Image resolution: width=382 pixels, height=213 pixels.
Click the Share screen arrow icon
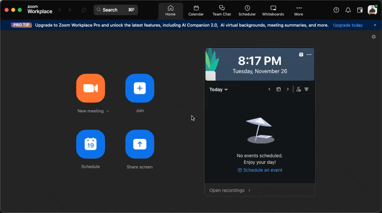[139, 144]
